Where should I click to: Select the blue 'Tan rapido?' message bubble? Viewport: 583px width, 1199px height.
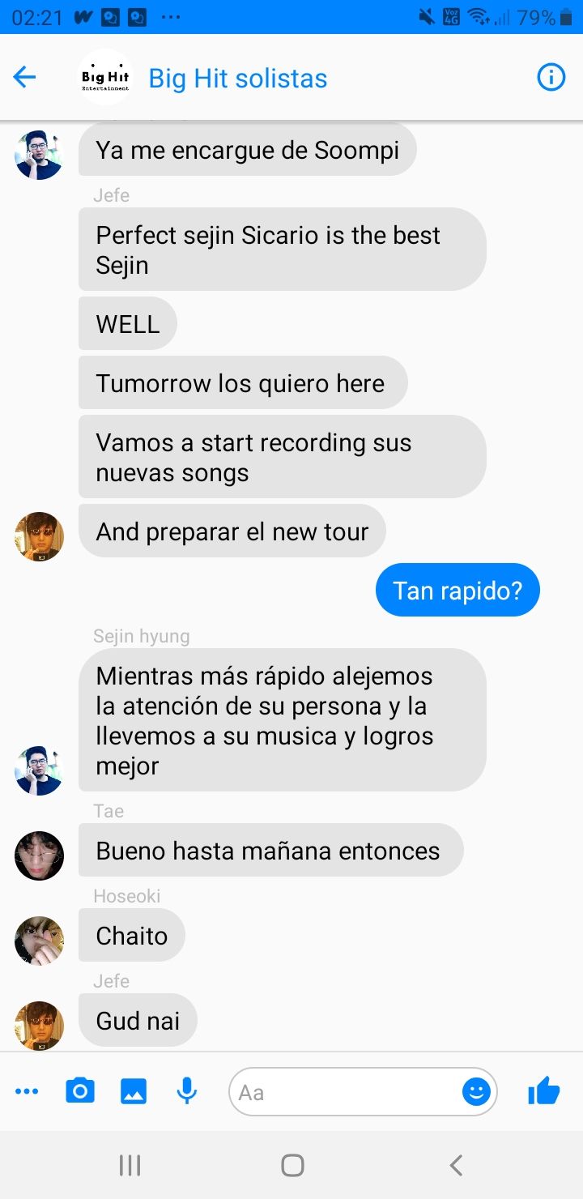457,590
